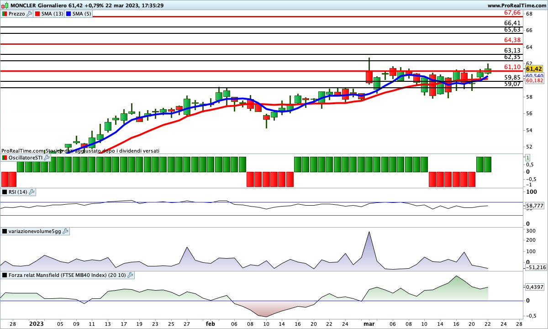Open Forza relat Mansfield settings wrench icon
This screenshot has height=329, width=548.
tap(130, 275)
